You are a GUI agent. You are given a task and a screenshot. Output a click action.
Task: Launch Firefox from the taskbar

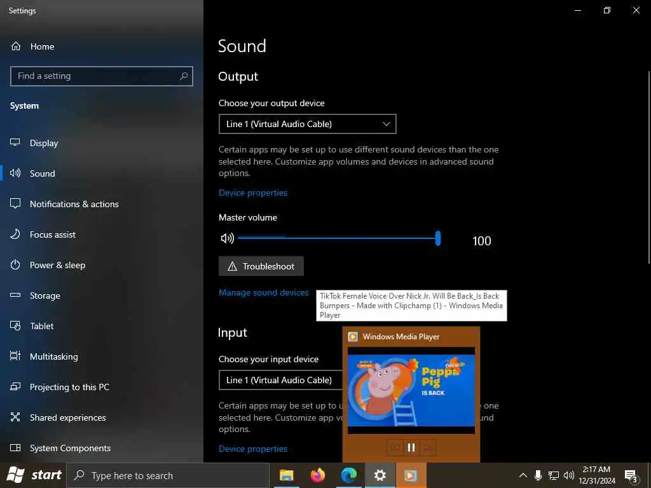(x=318, y=475)
